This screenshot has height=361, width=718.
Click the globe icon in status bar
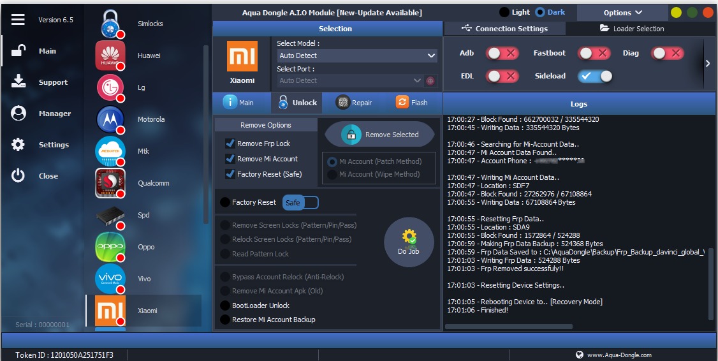point(579,355)
